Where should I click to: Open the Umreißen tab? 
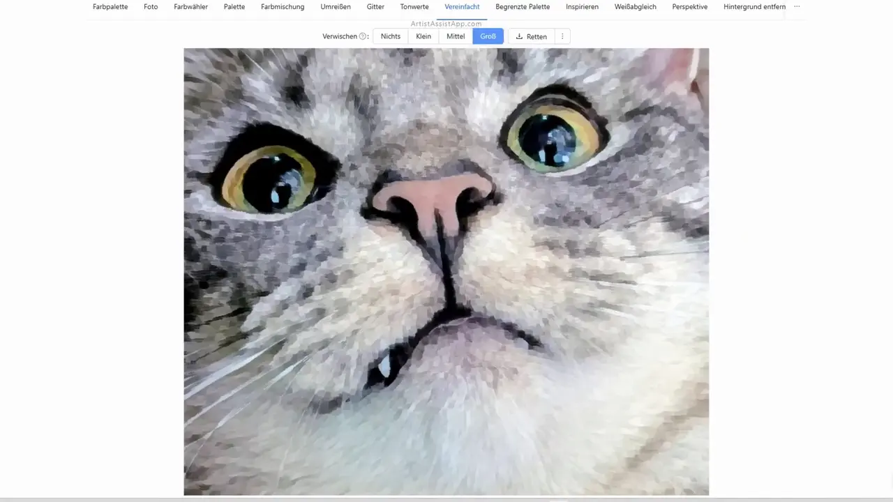click(x=336, y=7)
